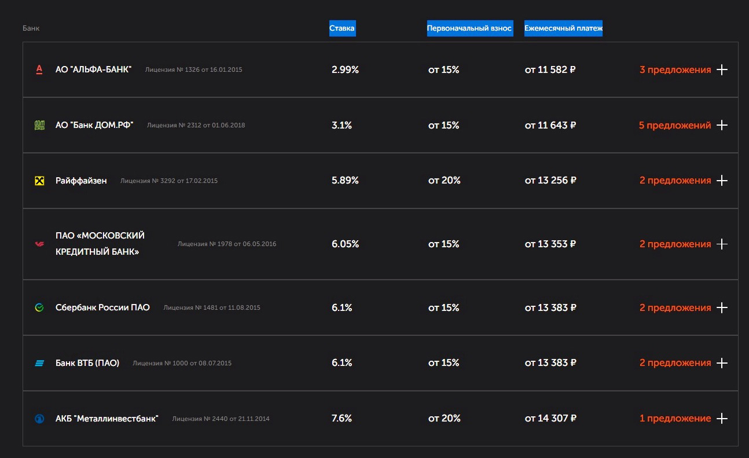Screen dimensions: 749x458
Task: Click Лицензия № 1978 от 06.05.2016
Action: (227, 244)
